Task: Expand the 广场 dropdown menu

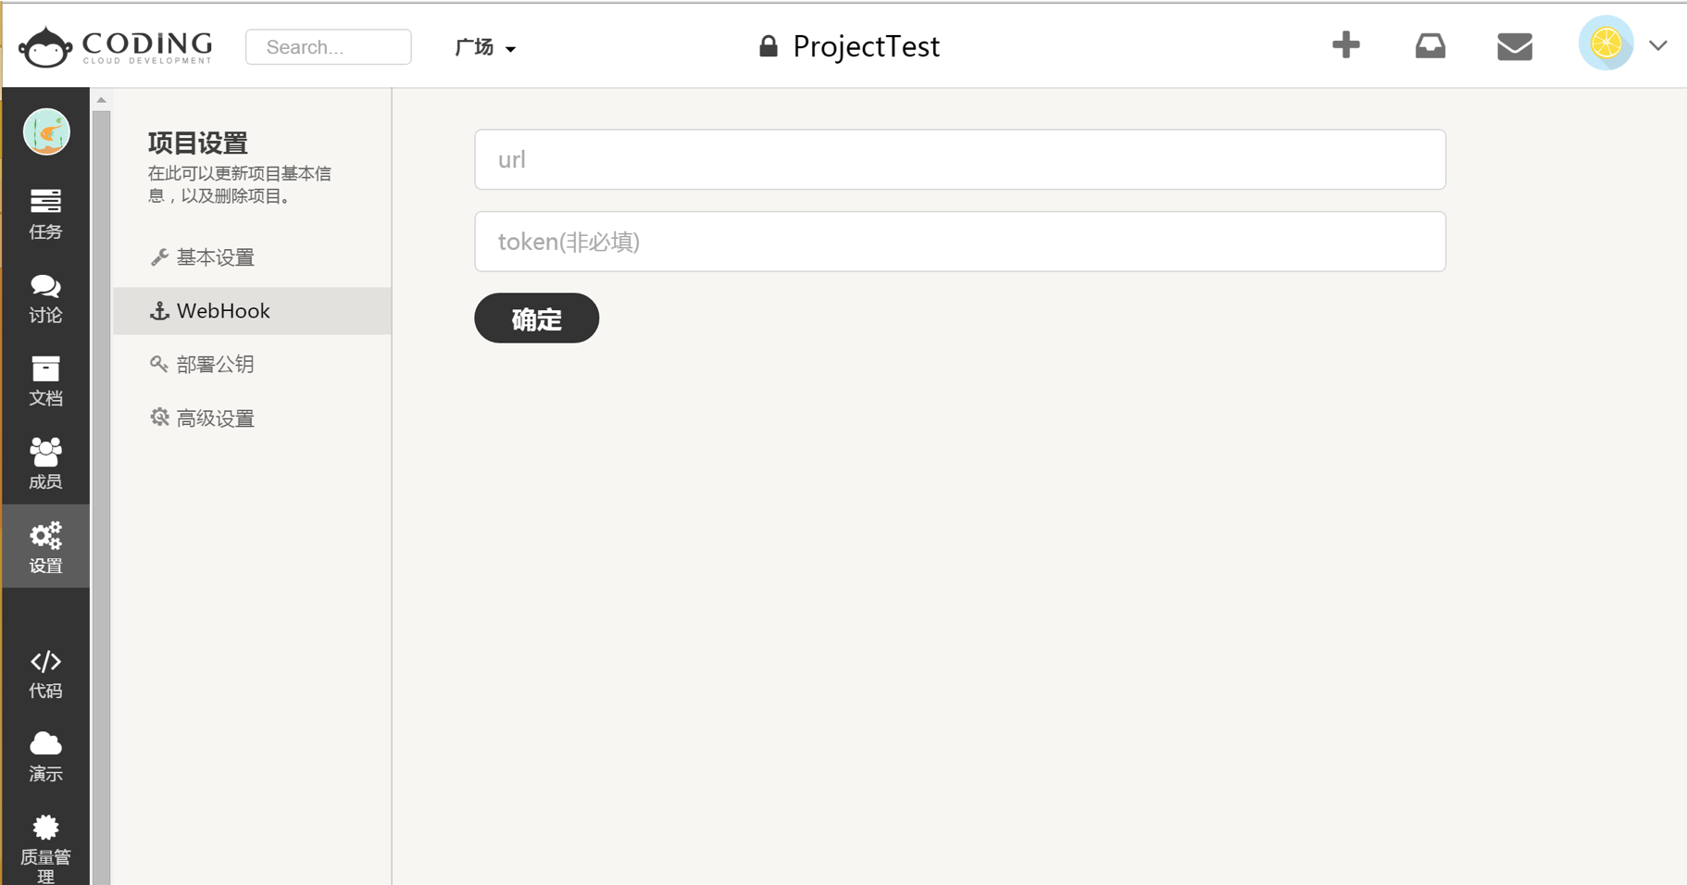Action: (485, 47)
